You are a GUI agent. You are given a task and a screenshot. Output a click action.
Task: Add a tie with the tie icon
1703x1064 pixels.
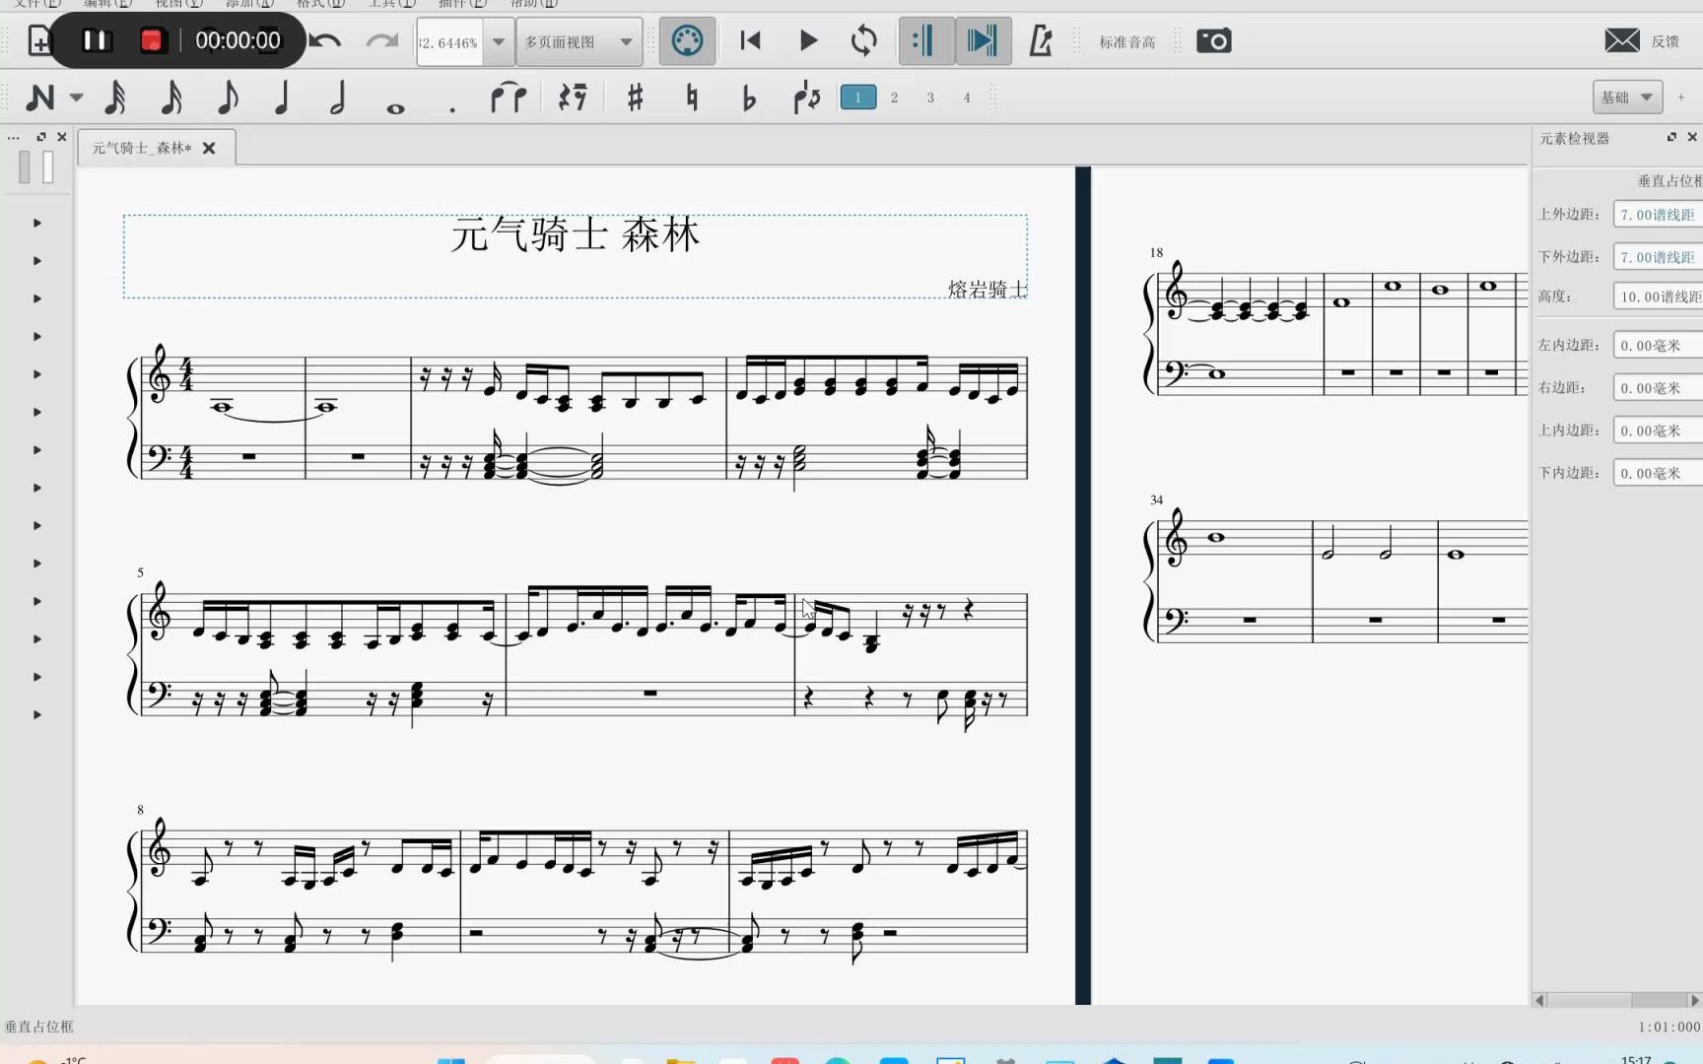coord(509,98)
